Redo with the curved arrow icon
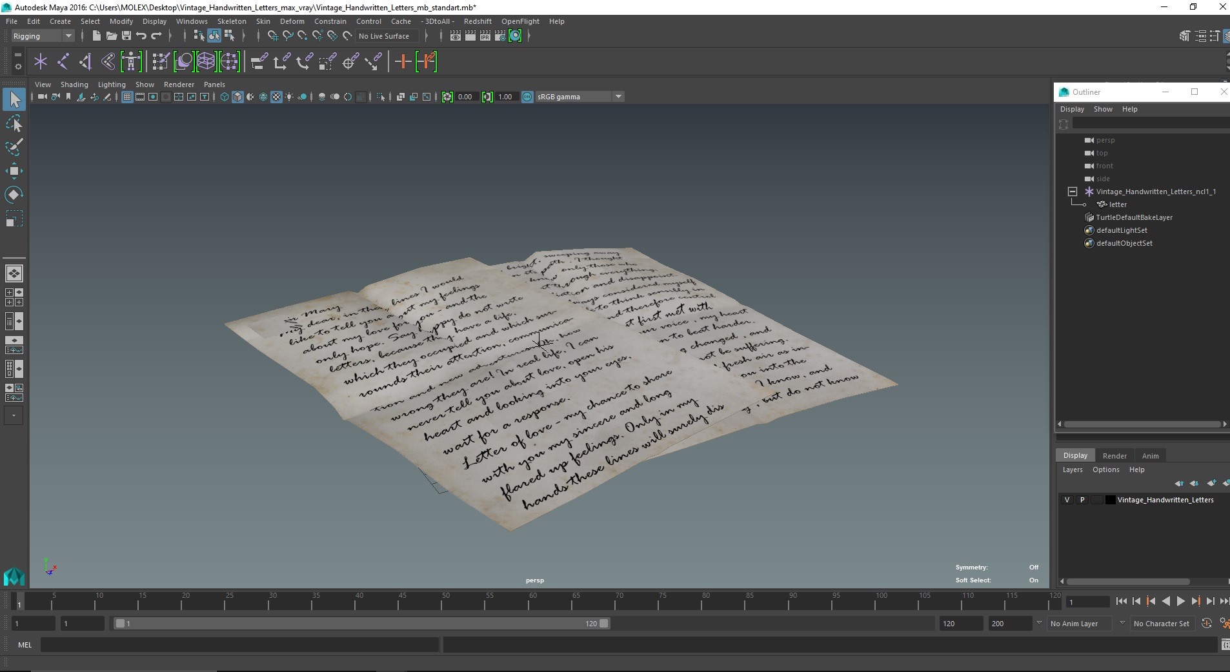This screenshot has height=672, width=1230. click(156, 35)
